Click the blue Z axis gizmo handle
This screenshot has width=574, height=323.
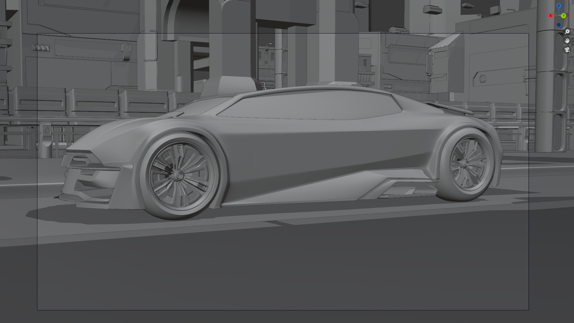(x=559, y=6)
